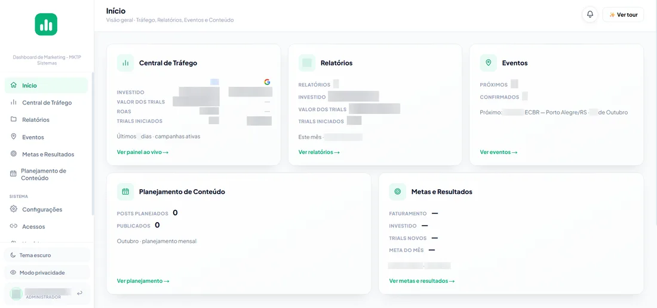Click the Metas e Resultados card title
Screen dimensions: 657x308
(441, 192)
